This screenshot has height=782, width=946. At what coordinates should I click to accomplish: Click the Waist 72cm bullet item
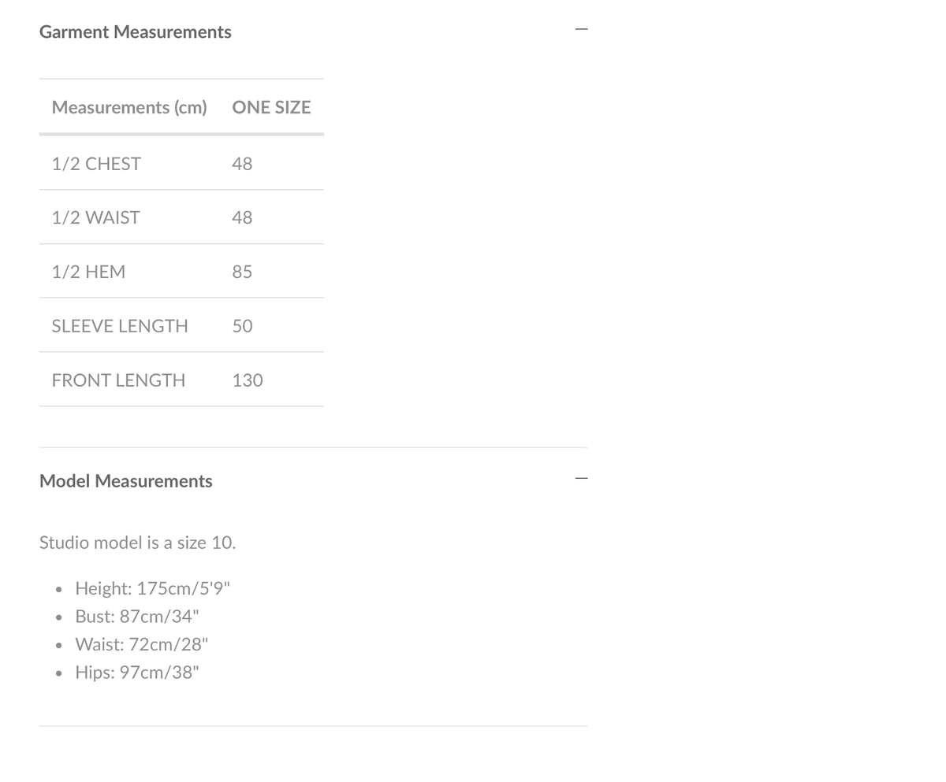(142, 644)
